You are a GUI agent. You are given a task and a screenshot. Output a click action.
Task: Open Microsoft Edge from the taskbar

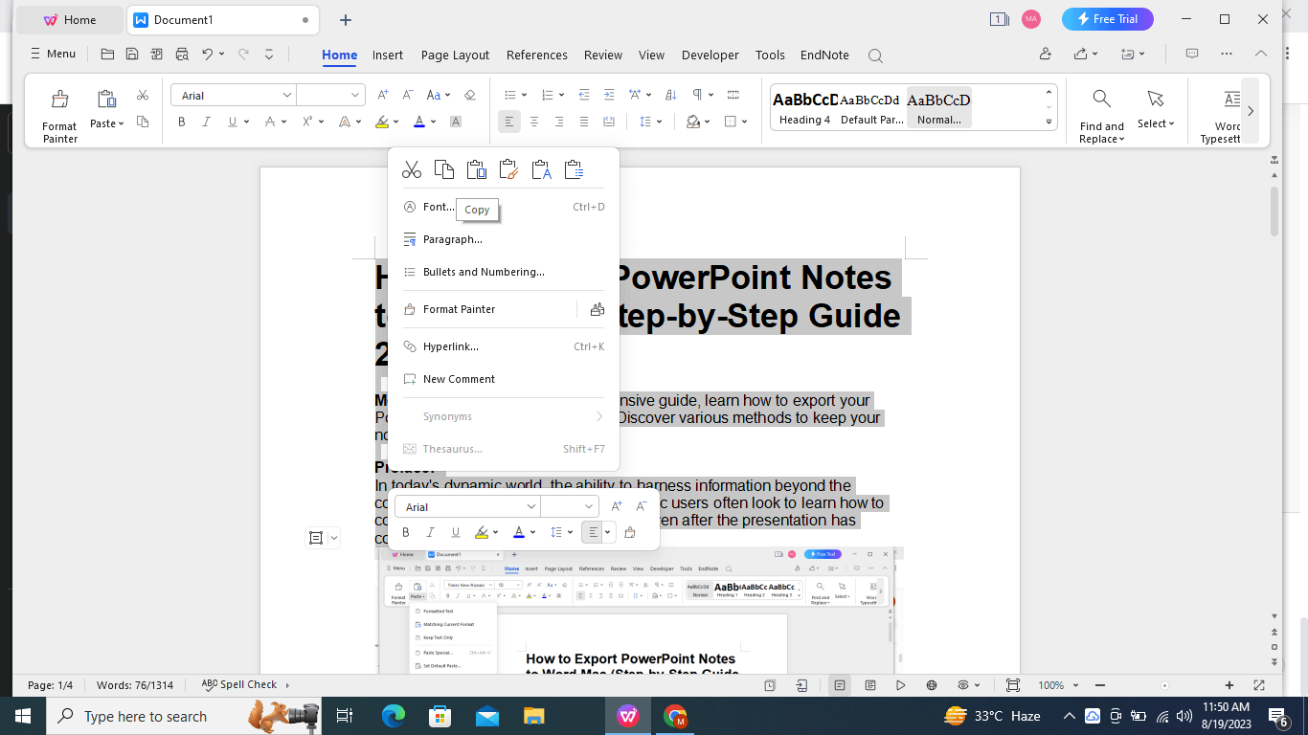[393, 716]
